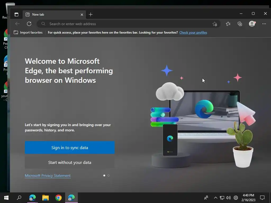Open taskbar Search magnifier
This screenshot has height=203, width=271.
click(19, 198)
